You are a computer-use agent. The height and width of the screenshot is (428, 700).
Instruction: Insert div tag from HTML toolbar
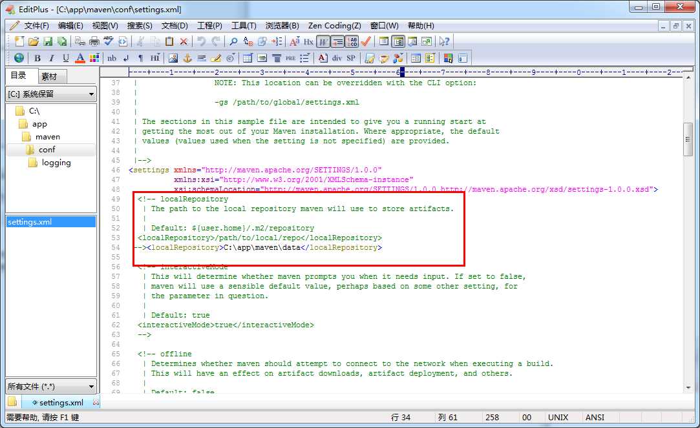click(x=337, y=58)
